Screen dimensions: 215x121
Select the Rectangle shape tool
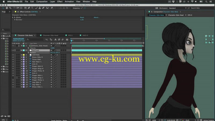(x=25, y=8)
